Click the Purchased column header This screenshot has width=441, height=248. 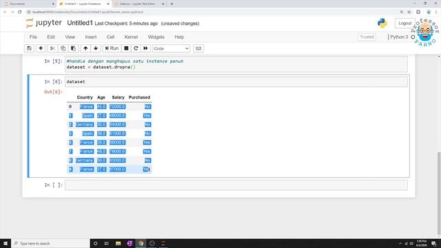[x=139, y=97]
